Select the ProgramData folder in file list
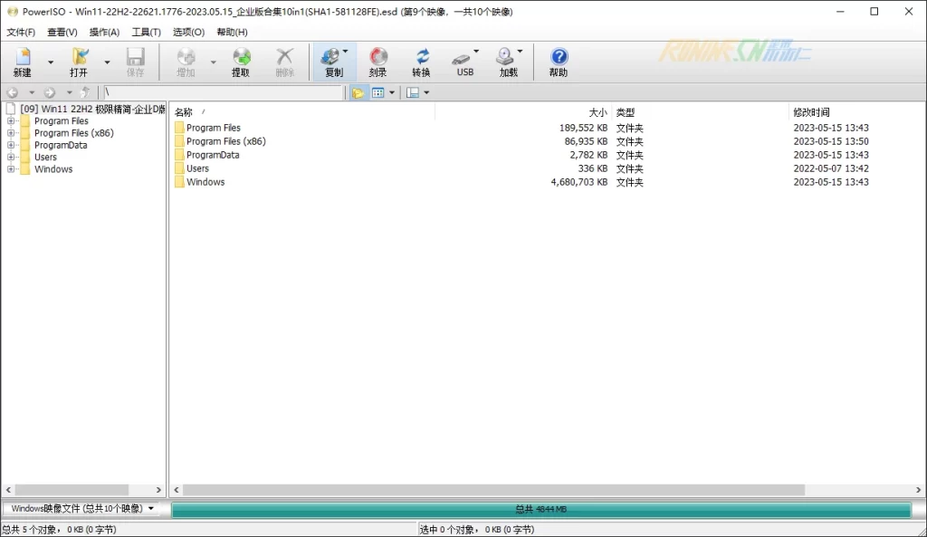This screenshot has height=537, width=927. click(x=213, y=155)
